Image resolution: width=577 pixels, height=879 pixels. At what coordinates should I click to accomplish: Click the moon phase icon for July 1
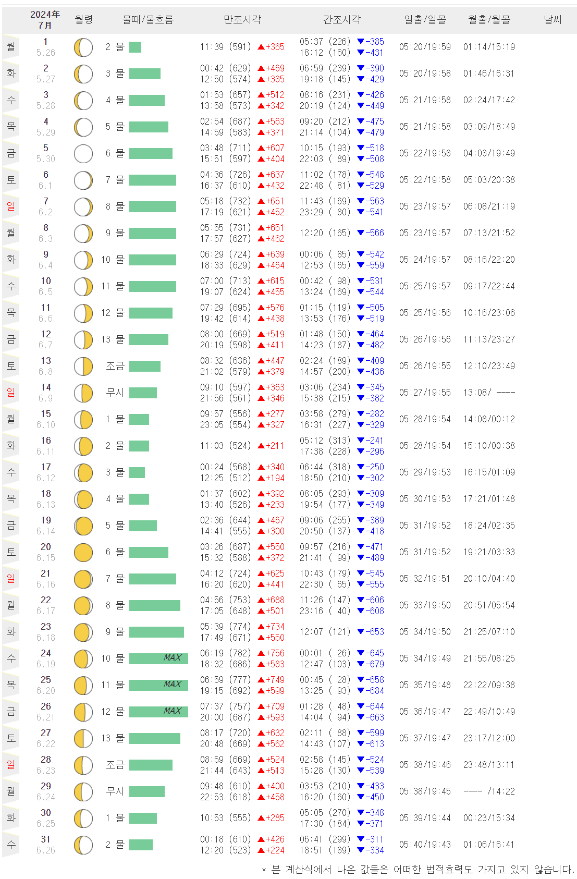point(83,47)
